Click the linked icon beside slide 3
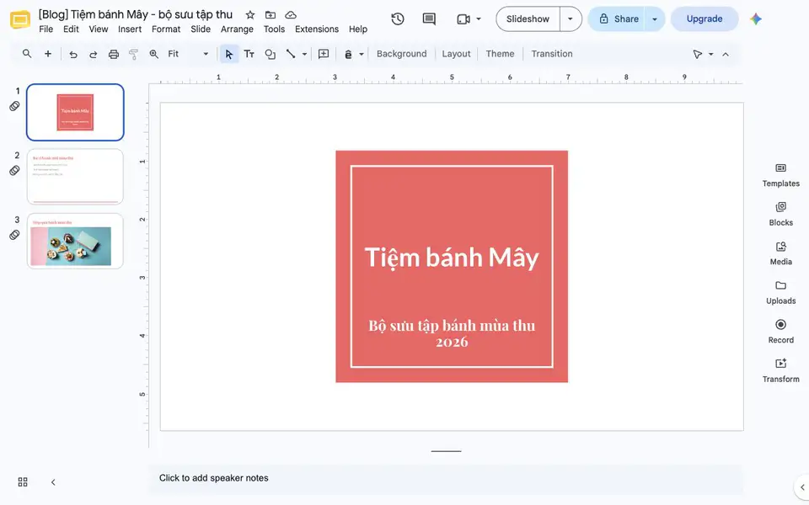 14,235
